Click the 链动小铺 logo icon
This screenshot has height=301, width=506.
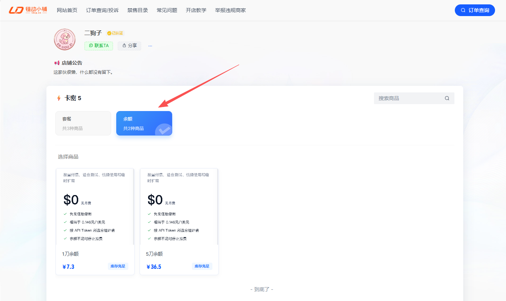point(16,10)
